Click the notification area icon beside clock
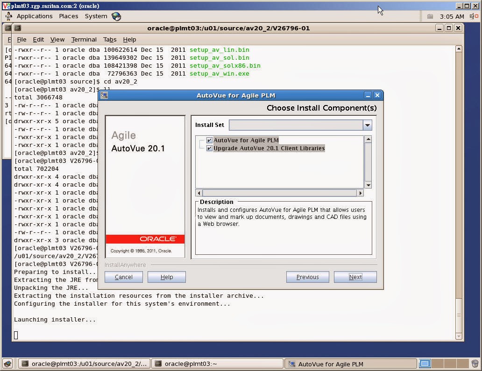 (430, 17)
